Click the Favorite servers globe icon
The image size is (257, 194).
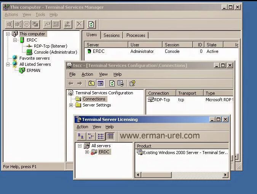coord(15,58)
